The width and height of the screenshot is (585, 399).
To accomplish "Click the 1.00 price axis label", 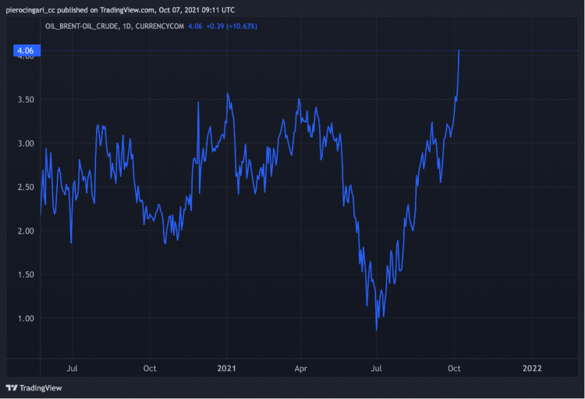I will 26,319.
